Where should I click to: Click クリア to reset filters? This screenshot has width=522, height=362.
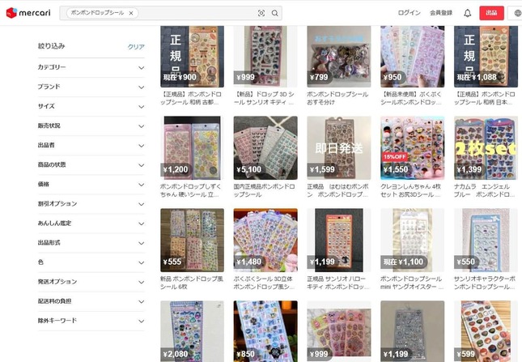(136, 47)
